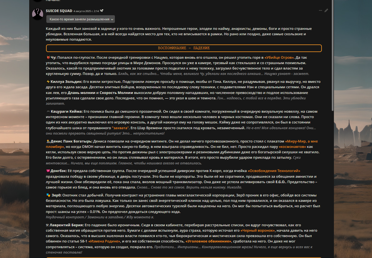Click the gamepad emoji before 'Кацураги Кейма'
The width and height of the screenshot is (372, 258).
tap(48, 111)
